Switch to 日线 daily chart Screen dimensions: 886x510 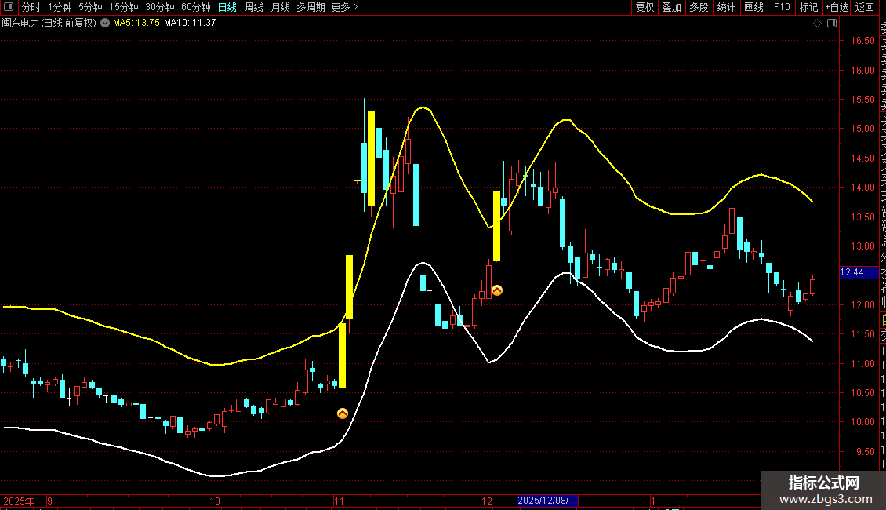point(227,7)
